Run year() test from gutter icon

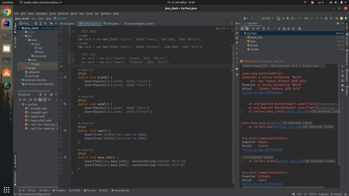(65, 131)
